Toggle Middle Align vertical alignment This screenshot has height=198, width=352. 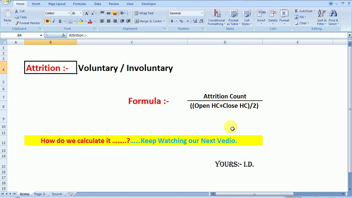tap(109, 13)
